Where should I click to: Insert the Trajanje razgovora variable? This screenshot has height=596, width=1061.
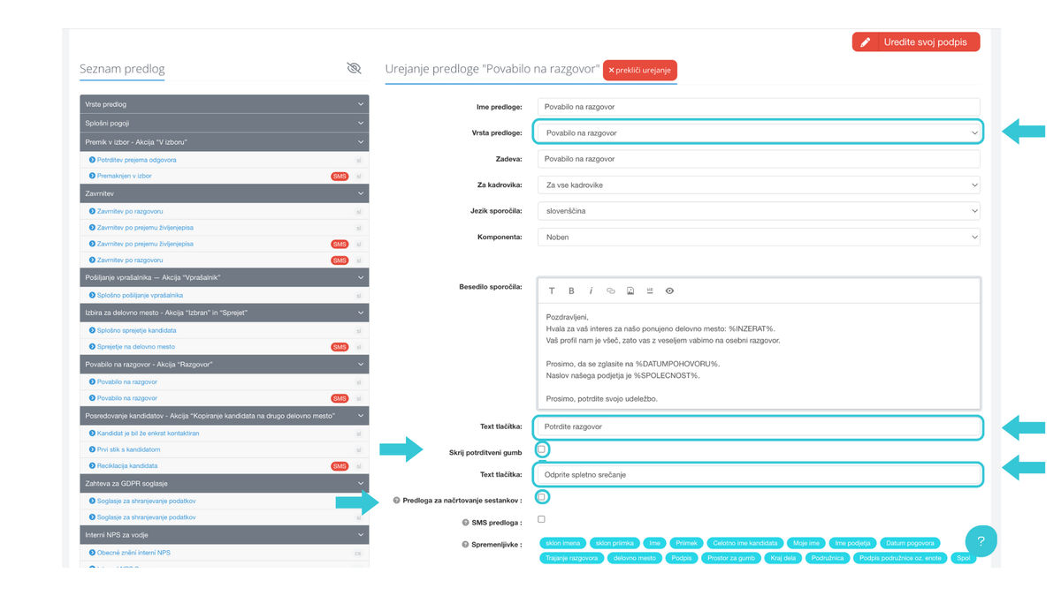click(x=573, y=558)
